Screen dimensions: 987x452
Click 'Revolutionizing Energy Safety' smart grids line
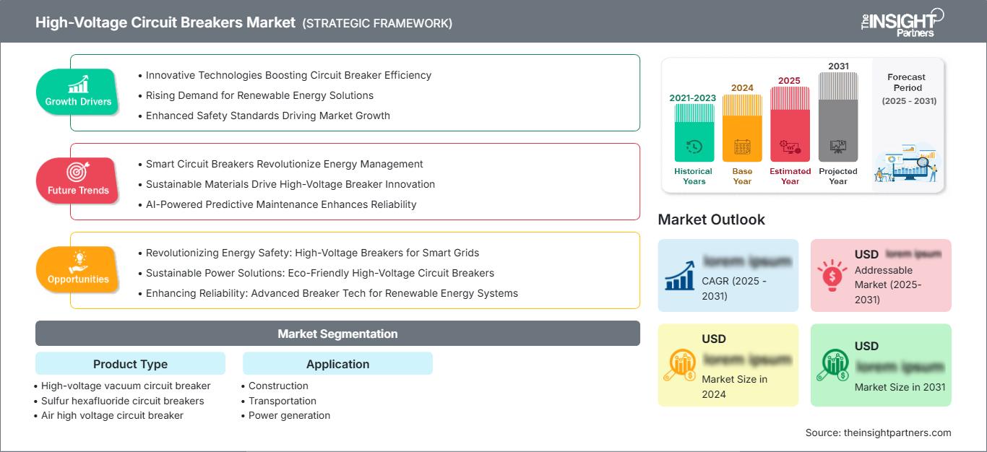pyautogui.click(x=312, y=253)
